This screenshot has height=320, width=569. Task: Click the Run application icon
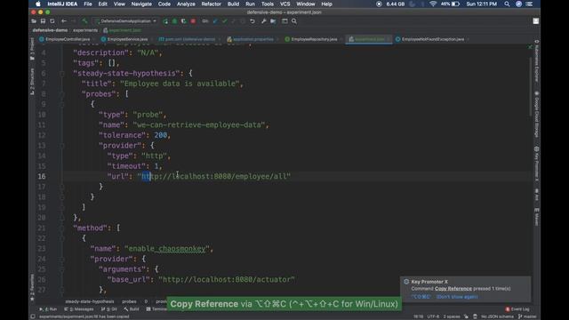click(x=165, y=21)
